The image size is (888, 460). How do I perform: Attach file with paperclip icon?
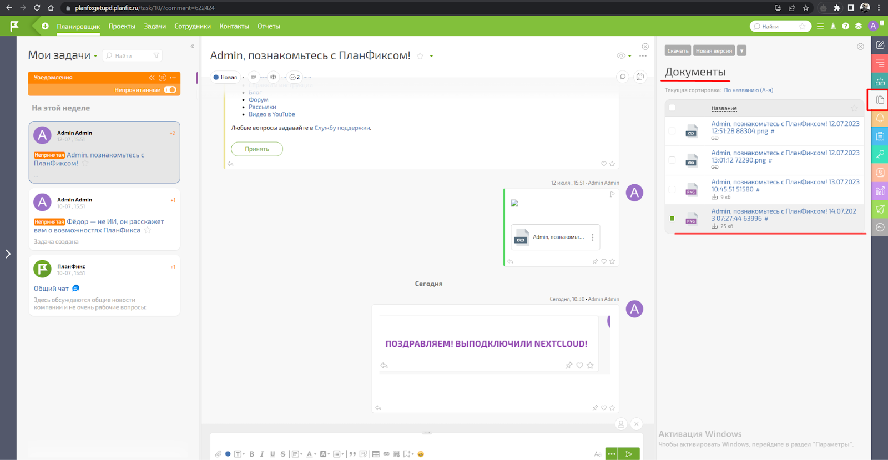pos(218,454)
